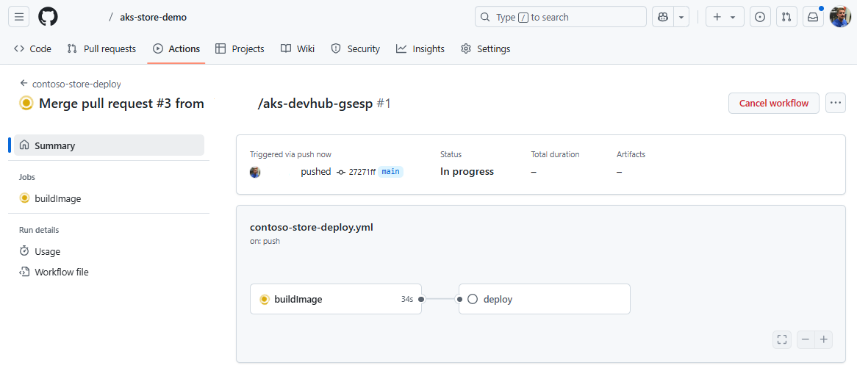Open the hamburger navigation menu

[x=18, y=17]
